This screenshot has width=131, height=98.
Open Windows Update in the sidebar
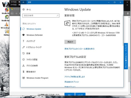[34, 29]
